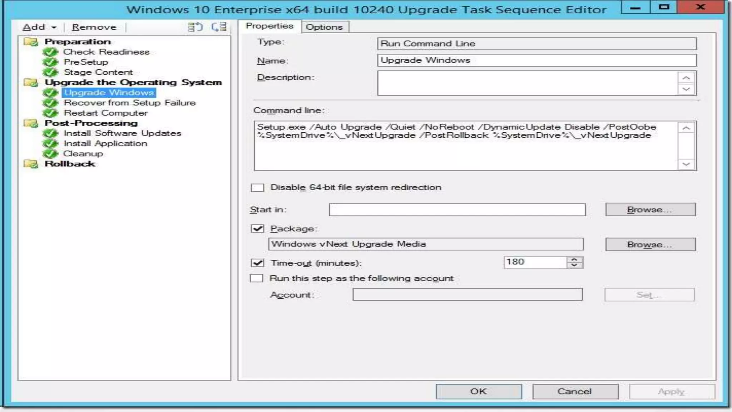The width and height of the screenshot is (732, 412).
Task: Click the Set... account button
Action: click(649, 295)
